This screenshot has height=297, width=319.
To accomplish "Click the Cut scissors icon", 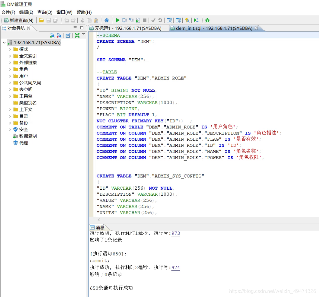I will [83, 20].
